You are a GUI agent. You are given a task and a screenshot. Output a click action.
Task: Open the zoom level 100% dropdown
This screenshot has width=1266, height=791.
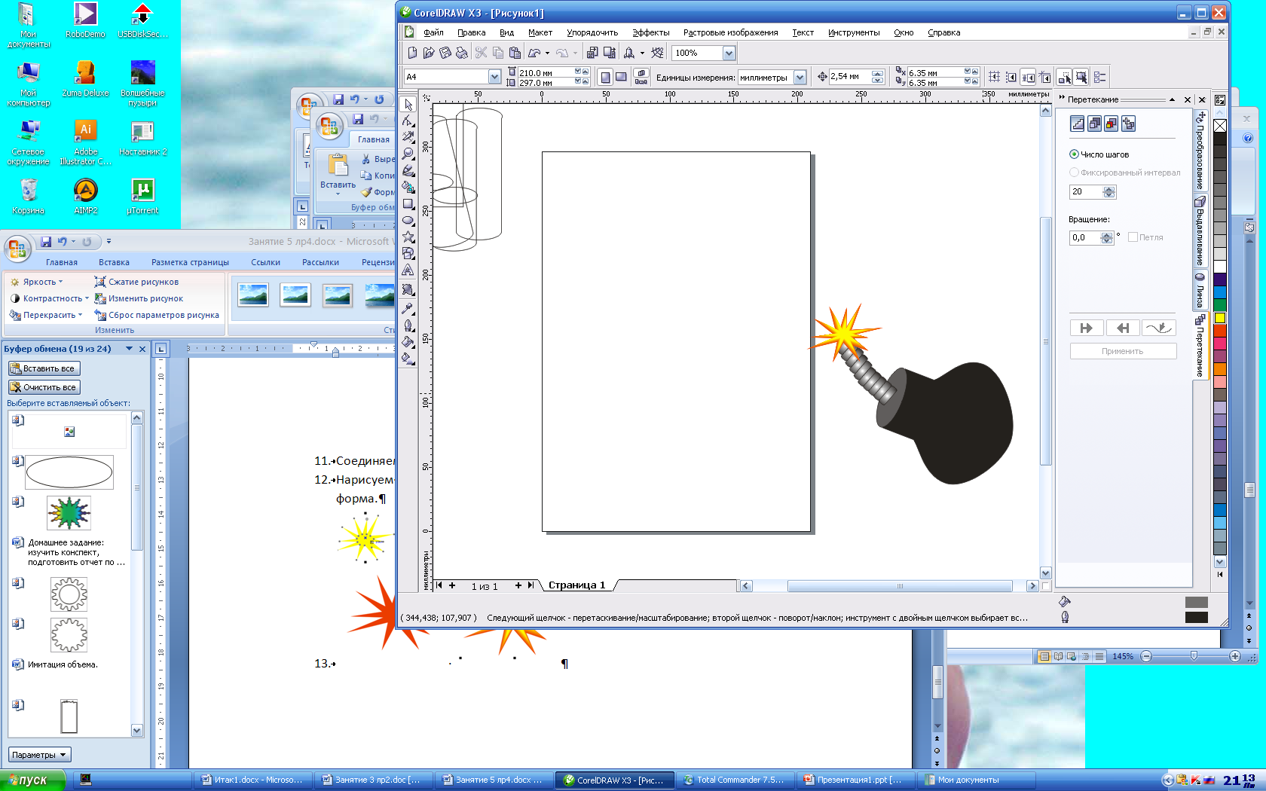point(729,53)
